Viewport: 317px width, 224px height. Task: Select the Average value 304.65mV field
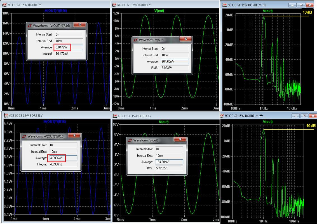[x=175, y=62]
